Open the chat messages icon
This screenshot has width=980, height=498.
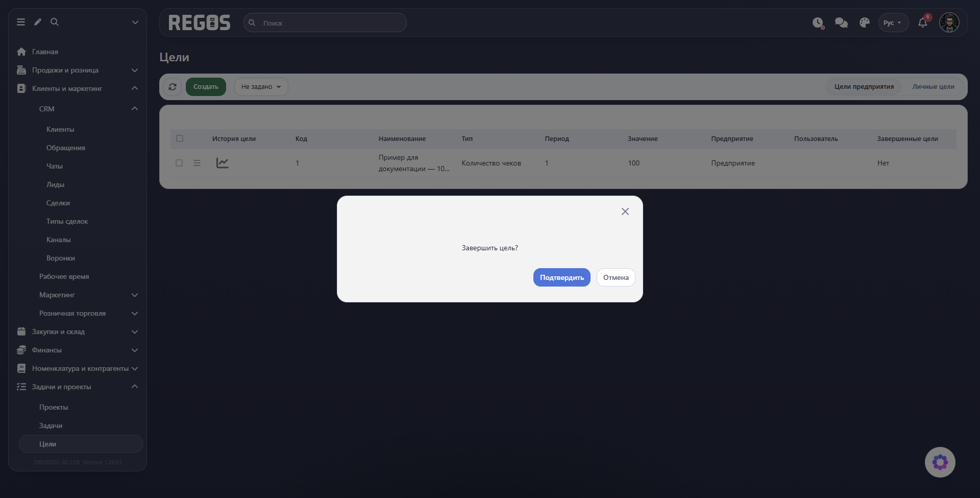(841, 22)
